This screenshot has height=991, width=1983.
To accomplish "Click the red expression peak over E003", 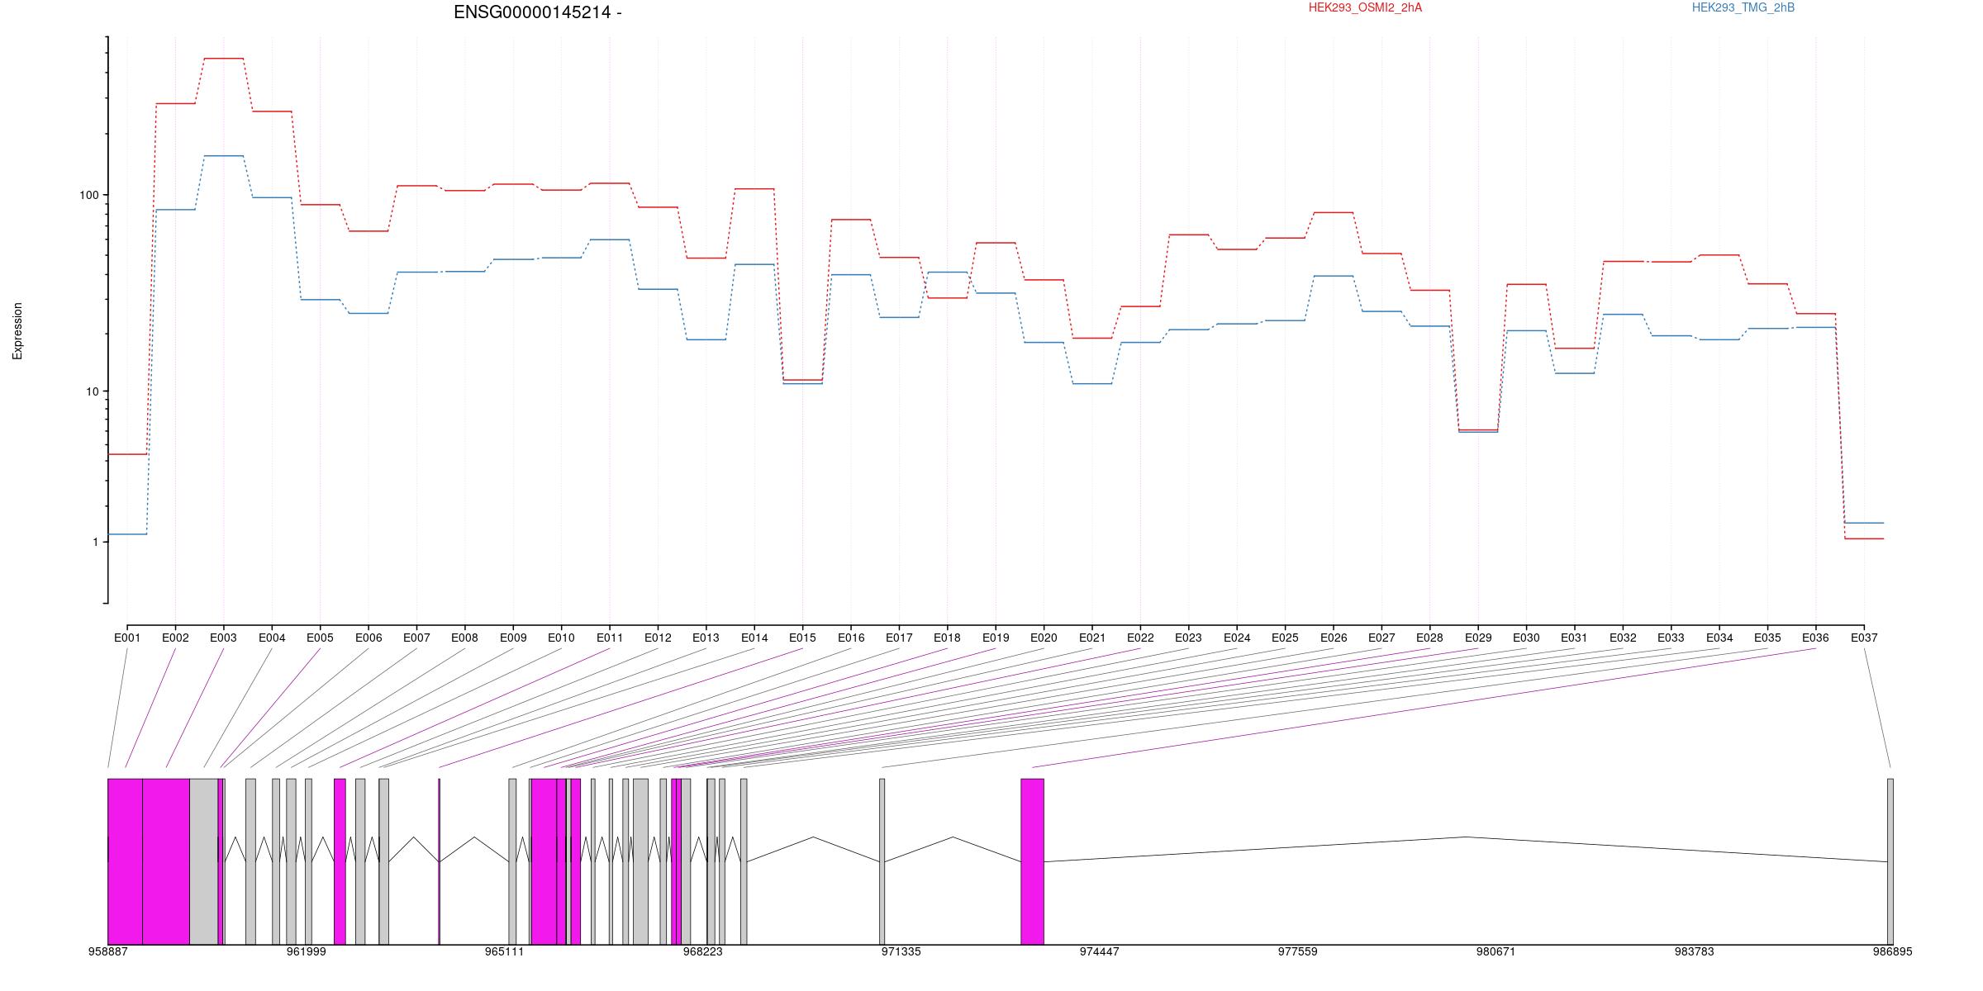I will pyautogui.click(x=224, y=59).
